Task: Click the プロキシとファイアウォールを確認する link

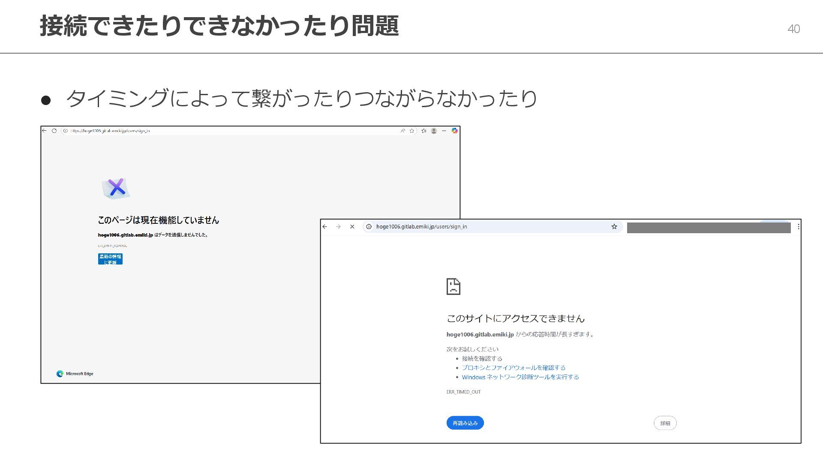Action: point(514,368)
